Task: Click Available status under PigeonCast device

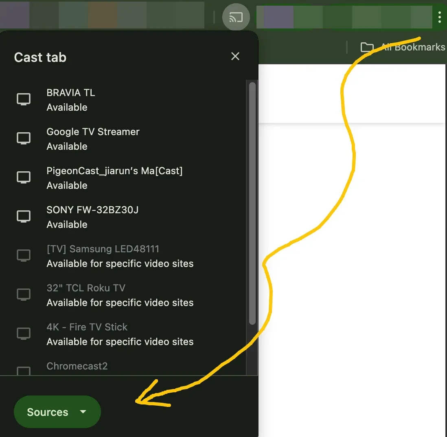Action: pos(67,186)
